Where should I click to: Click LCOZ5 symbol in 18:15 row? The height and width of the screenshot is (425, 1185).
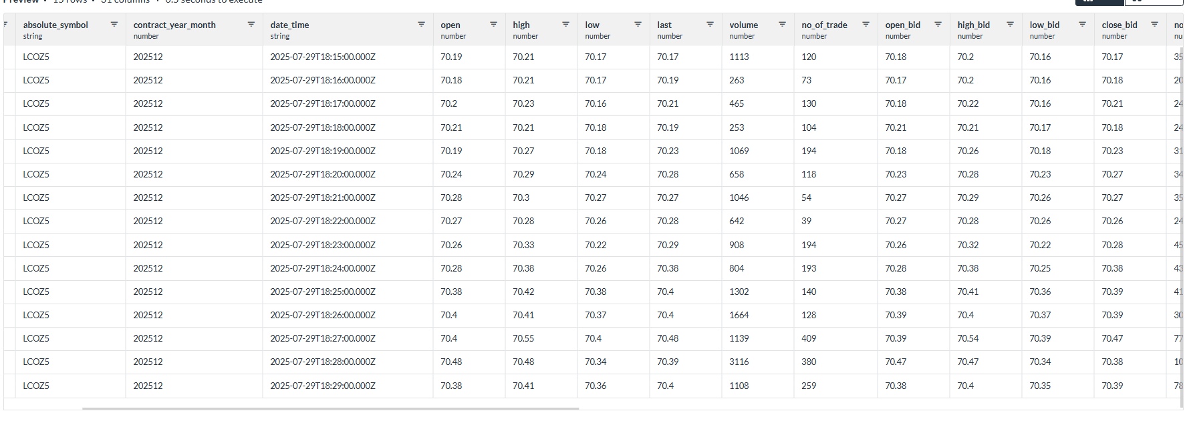(36, 57)
